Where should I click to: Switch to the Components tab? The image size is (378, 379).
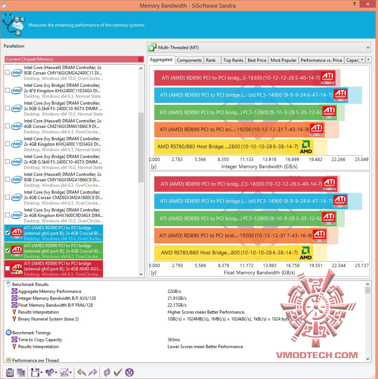pyautogui.click(x=189, y=60)
